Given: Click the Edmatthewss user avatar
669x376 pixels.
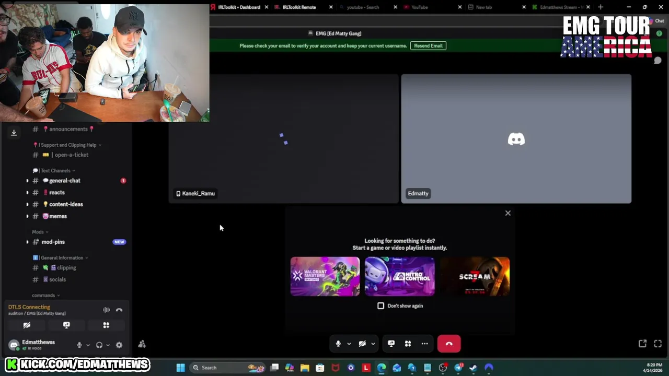Looking at the screenshot, I should [x=14, y=345].
